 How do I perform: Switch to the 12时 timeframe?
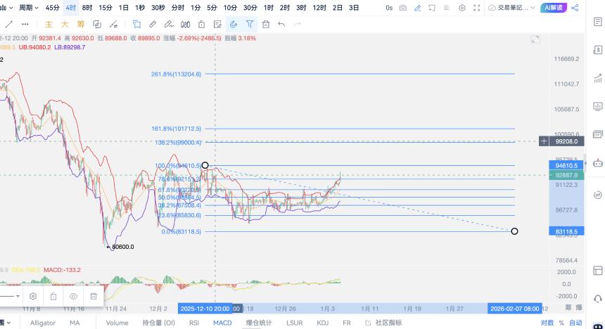point(319,8)
